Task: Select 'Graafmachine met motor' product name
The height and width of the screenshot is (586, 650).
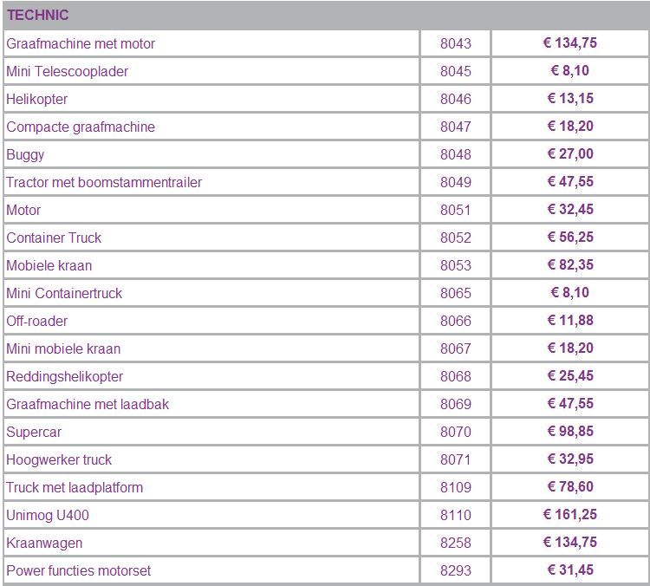Action: [x=81, y=43]
